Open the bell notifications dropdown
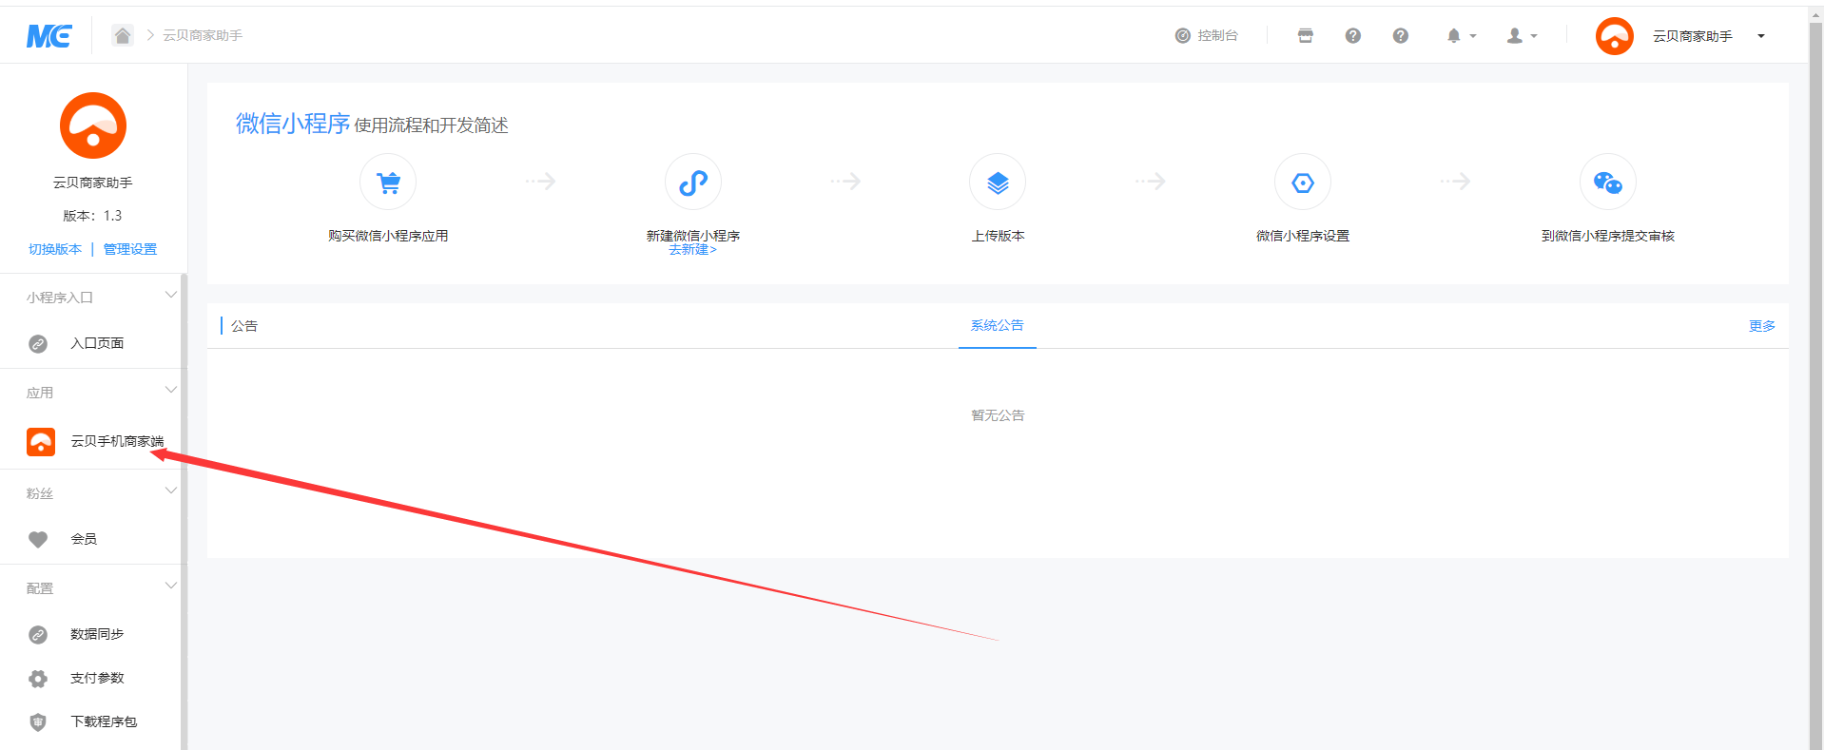1824x750 pixels. [x=1461, y=35]
